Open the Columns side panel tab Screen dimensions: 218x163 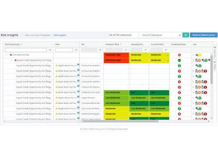215,52
